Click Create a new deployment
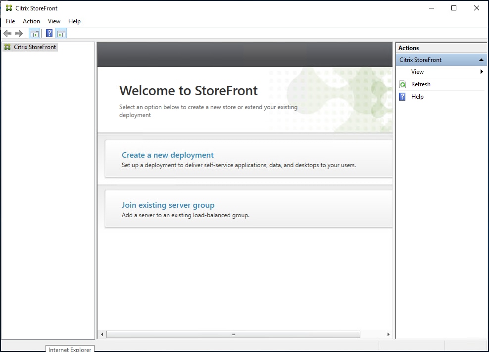 [167, 155]
